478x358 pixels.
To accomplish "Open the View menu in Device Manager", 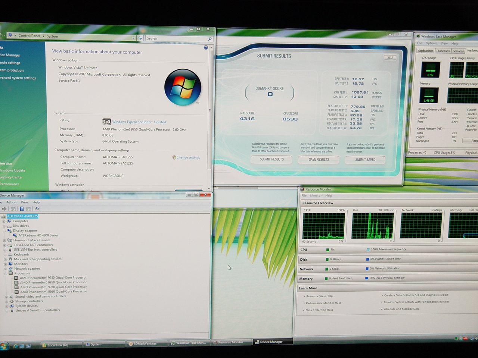I will tap(24, 202).
